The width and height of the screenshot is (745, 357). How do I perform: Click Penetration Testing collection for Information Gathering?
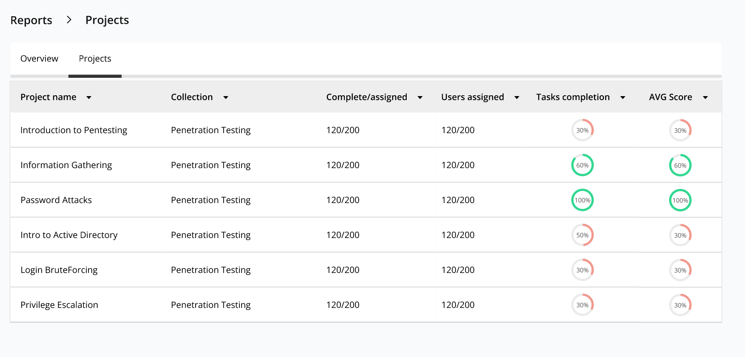[211, 165]
